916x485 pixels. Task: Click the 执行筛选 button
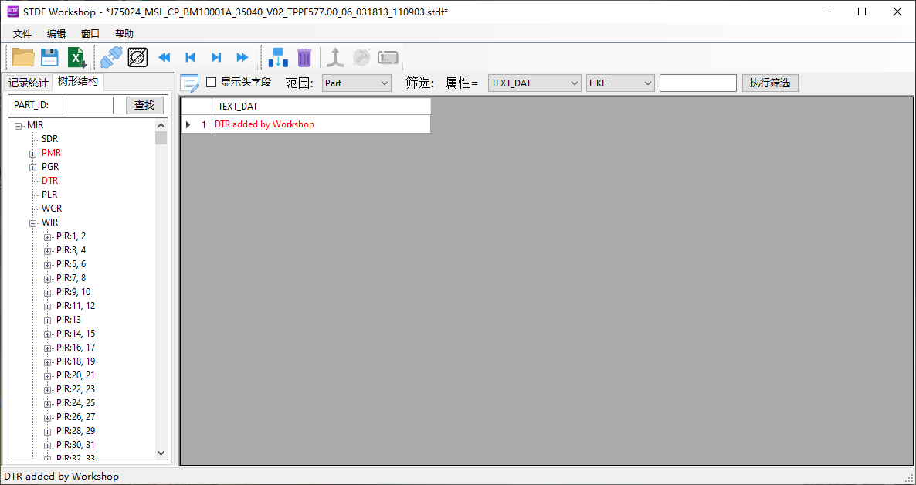[x=769, y=83]
